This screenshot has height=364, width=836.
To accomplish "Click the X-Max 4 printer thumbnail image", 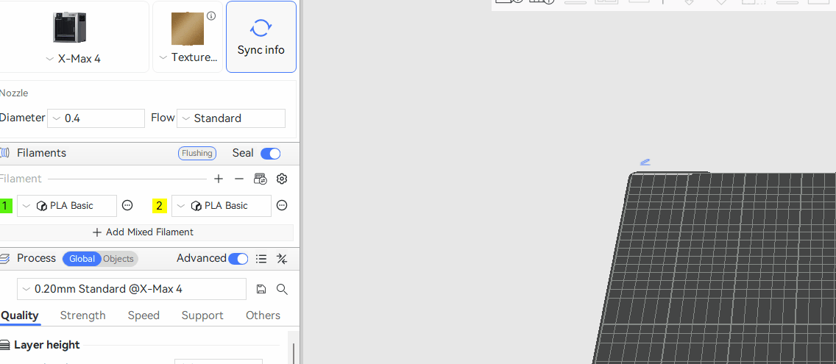I will pyautogui.click(x=69, y=28).
